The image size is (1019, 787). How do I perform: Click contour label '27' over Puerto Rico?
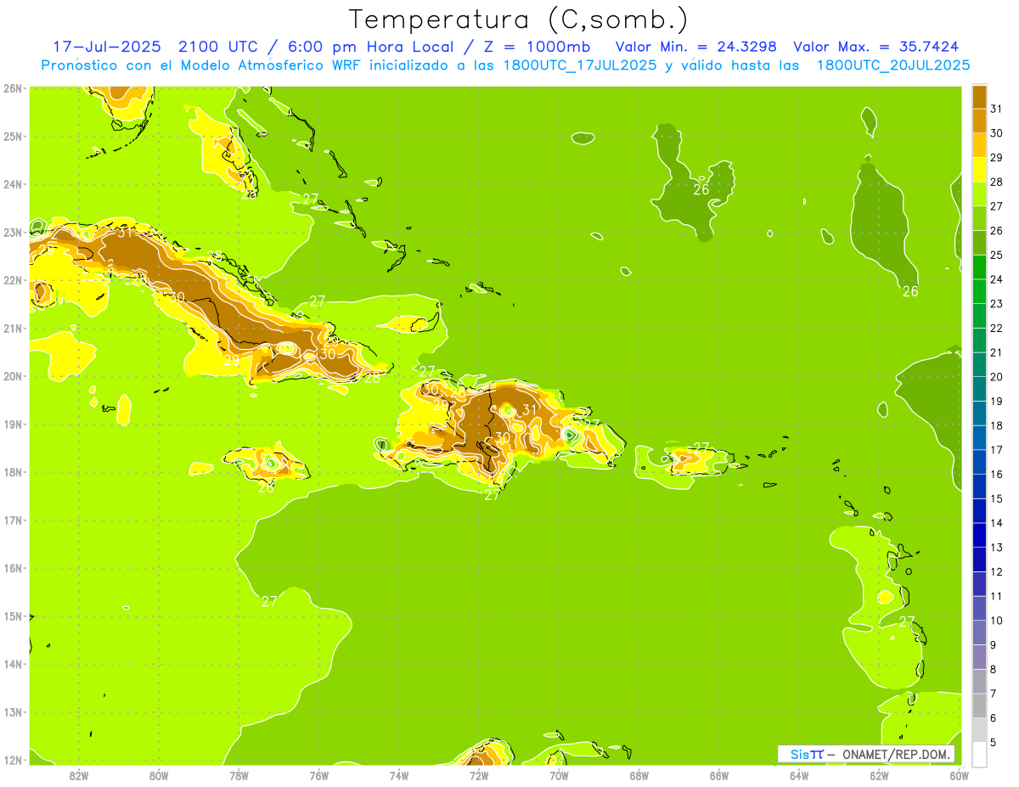tap(701, 447)
